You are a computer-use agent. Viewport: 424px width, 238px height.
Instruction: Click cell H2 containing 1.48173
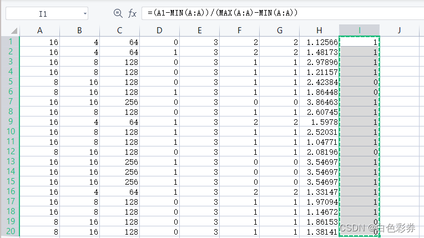[319, 52]
